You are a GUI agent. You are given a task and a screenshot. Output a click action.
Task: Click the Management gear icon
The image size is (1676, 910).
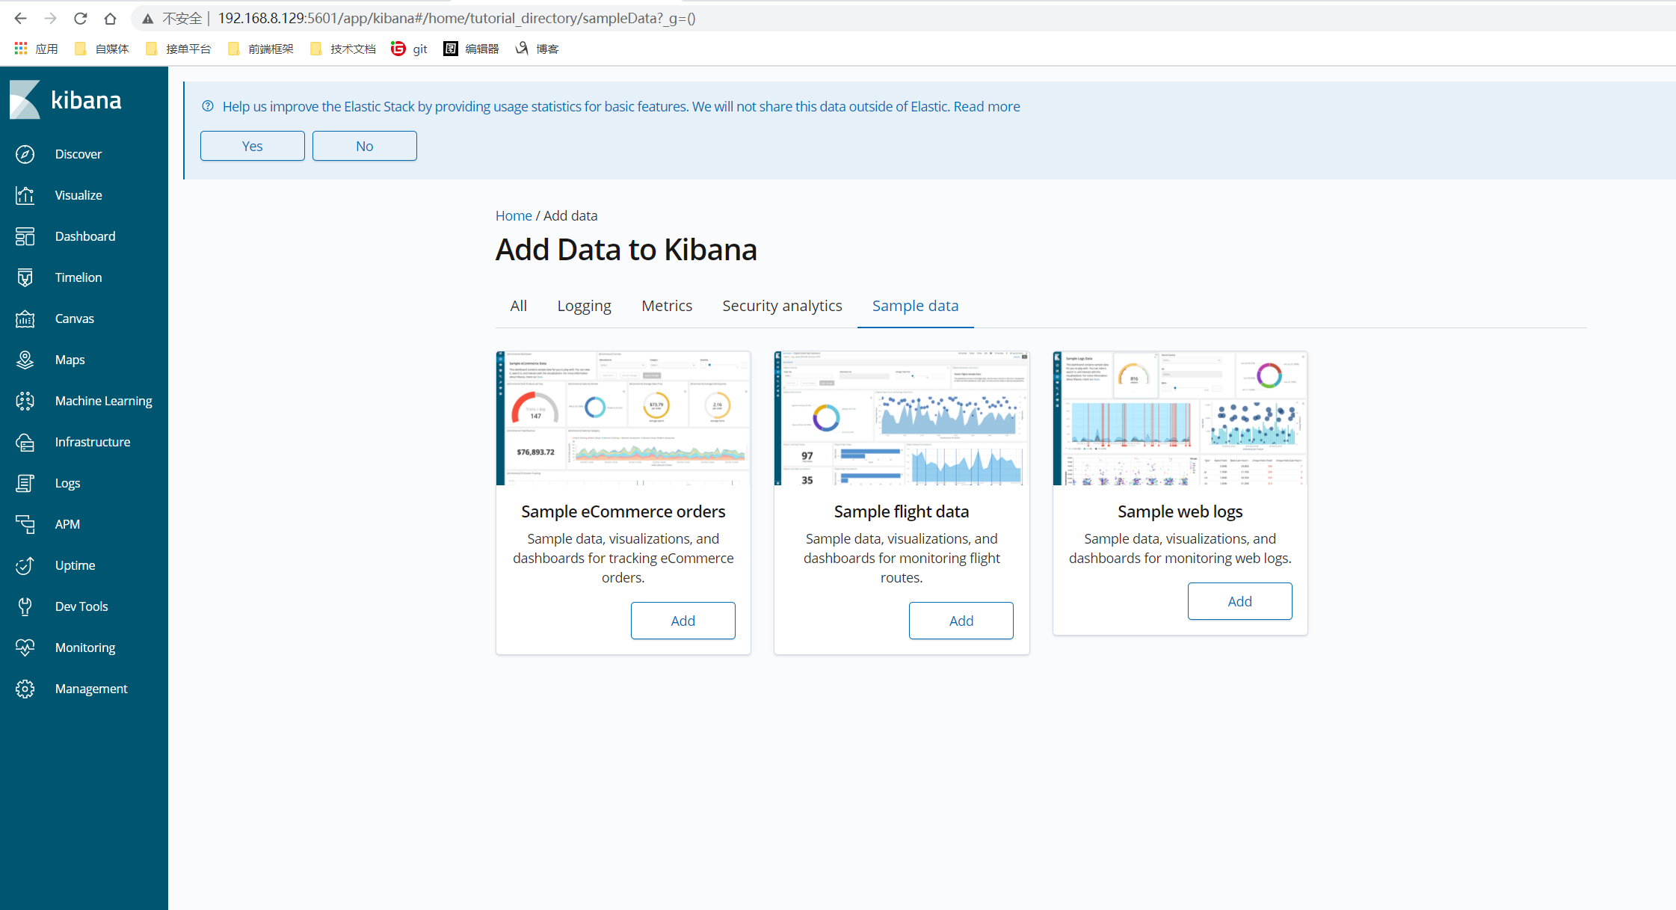25,689
